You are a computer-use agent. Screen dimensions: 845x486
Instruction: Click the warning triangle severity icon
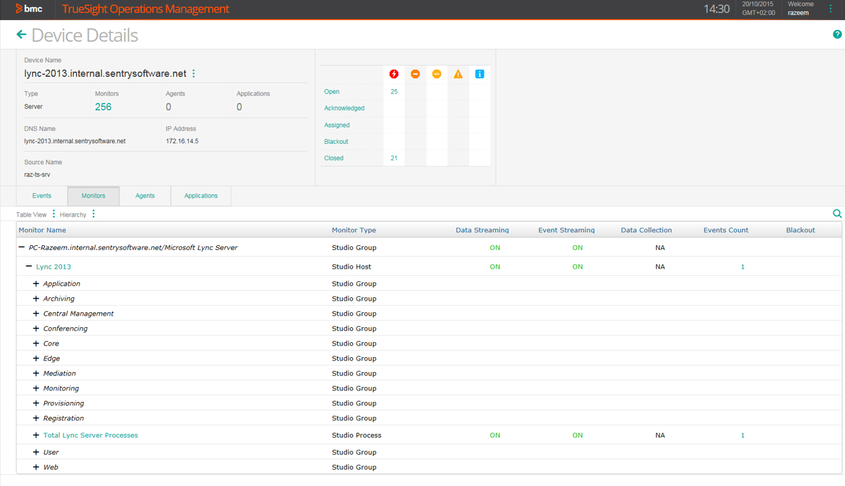click(x=458, y=74)
